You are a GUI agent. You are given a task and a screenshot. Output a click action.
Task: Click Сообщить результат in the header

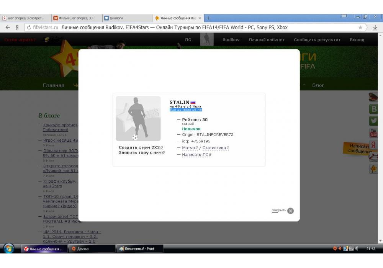pyautogui.click(x=317, y=39)
